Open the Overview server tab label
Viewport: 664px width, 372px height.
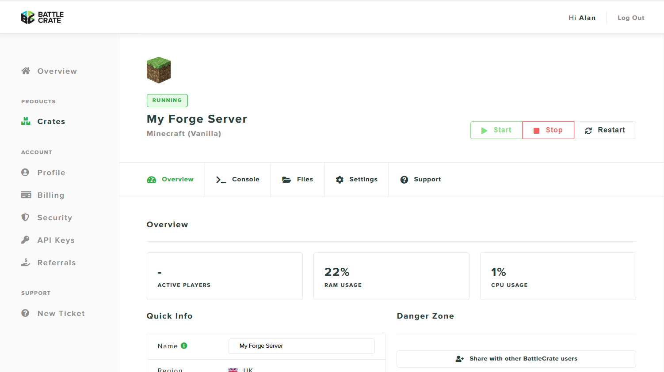[x=178, y=179]
